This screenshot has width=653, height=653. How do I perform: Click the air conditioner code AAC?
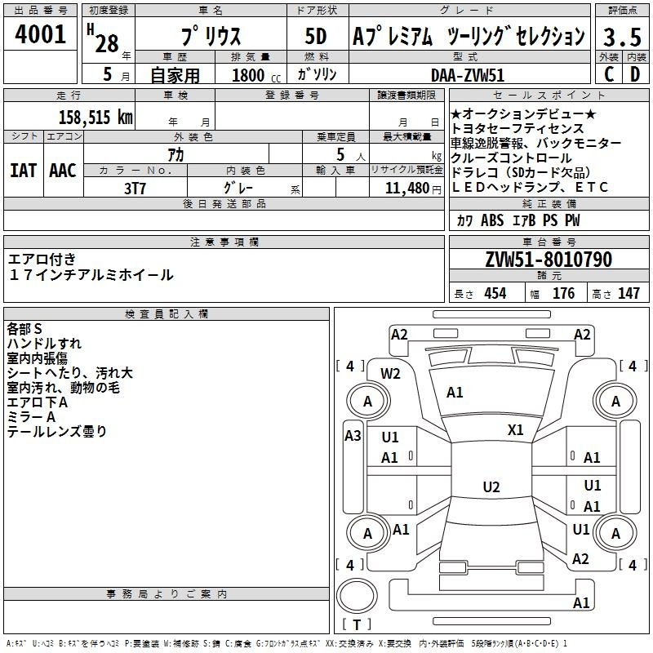(x=63, y=171)
